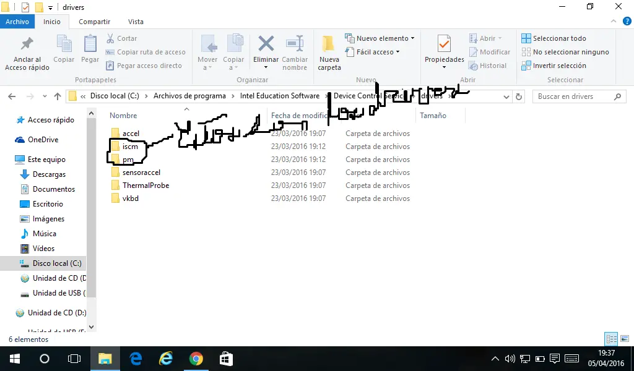Viewport: 634px width, 371px height.
Task: Switch to the Vista tab
Action: 136,22
